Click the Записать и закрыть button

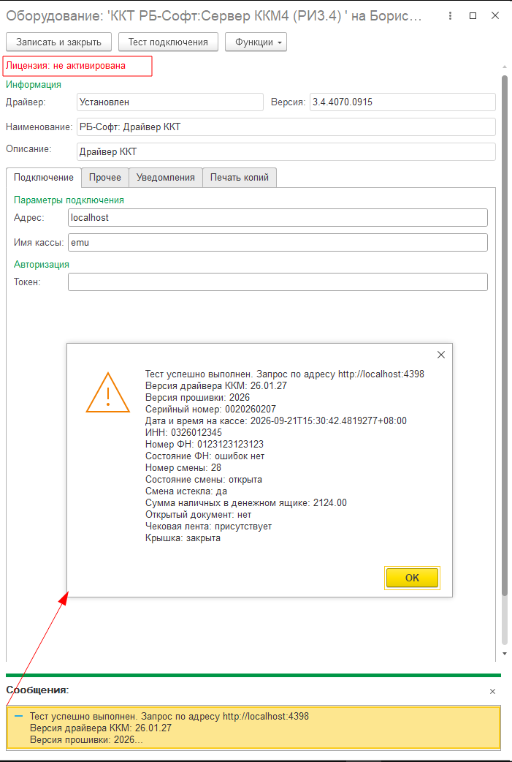(x=58, y=42)
